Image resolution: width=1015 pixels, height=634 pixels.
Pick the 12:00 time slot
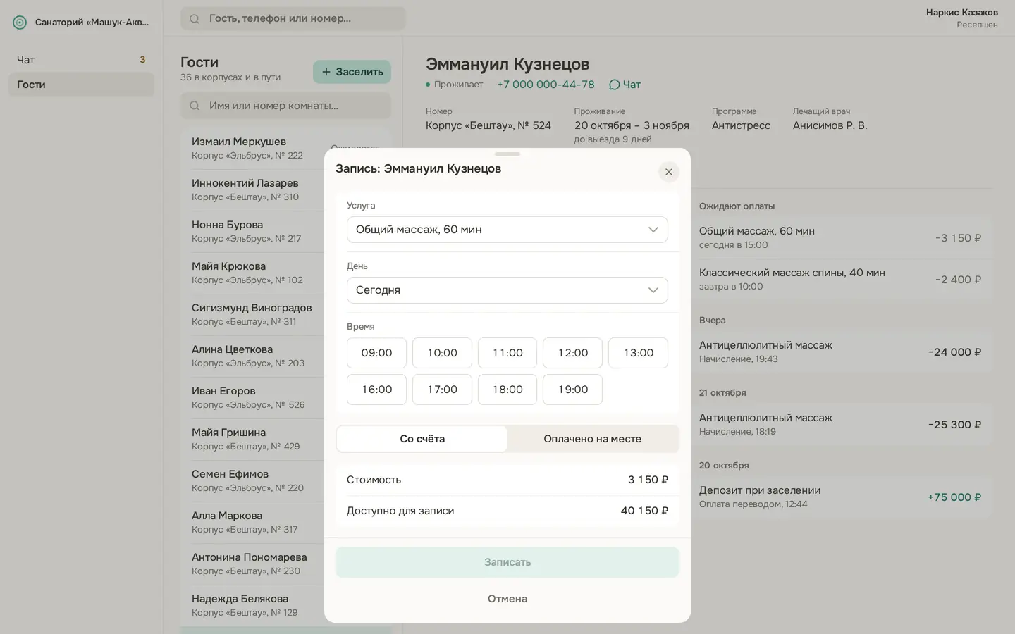pyautogui.click(x=572, y=353)
